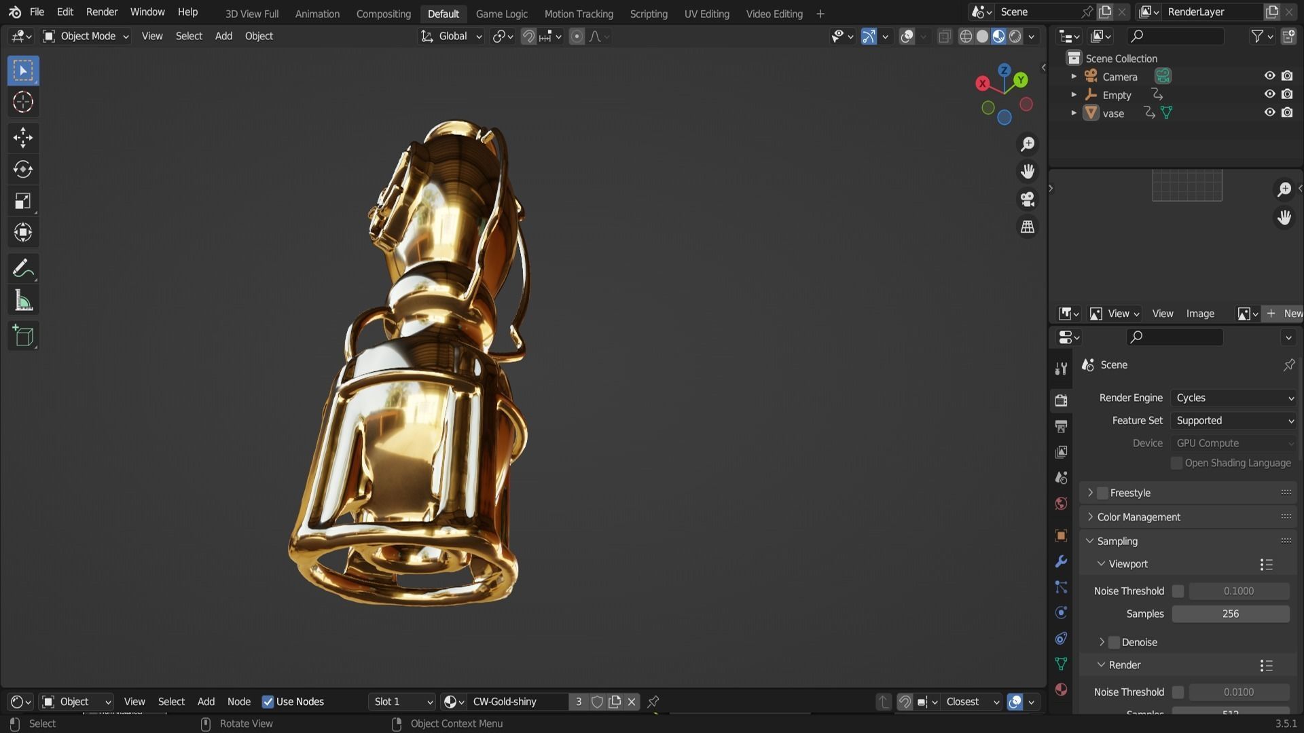Click the viewport zoom magnifier icon

click(1028, 144)
